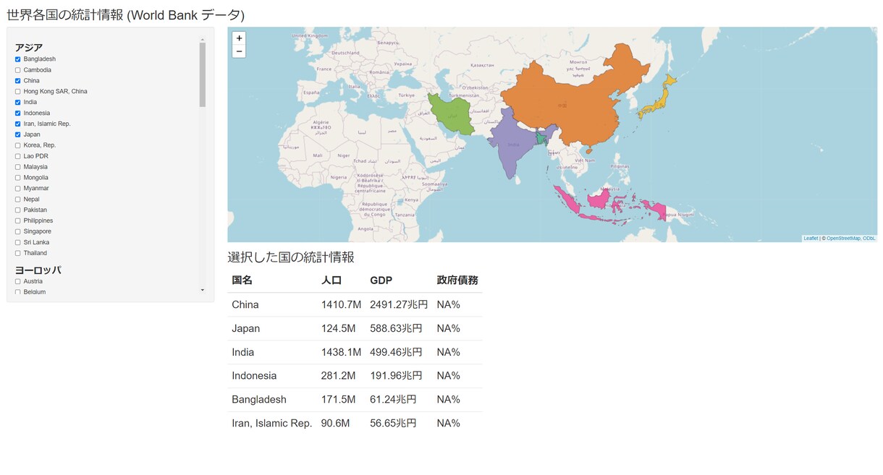883x475 pixels.
Task: Open the OpenStreetMap attribution link
Action: (x=843, y=238)
